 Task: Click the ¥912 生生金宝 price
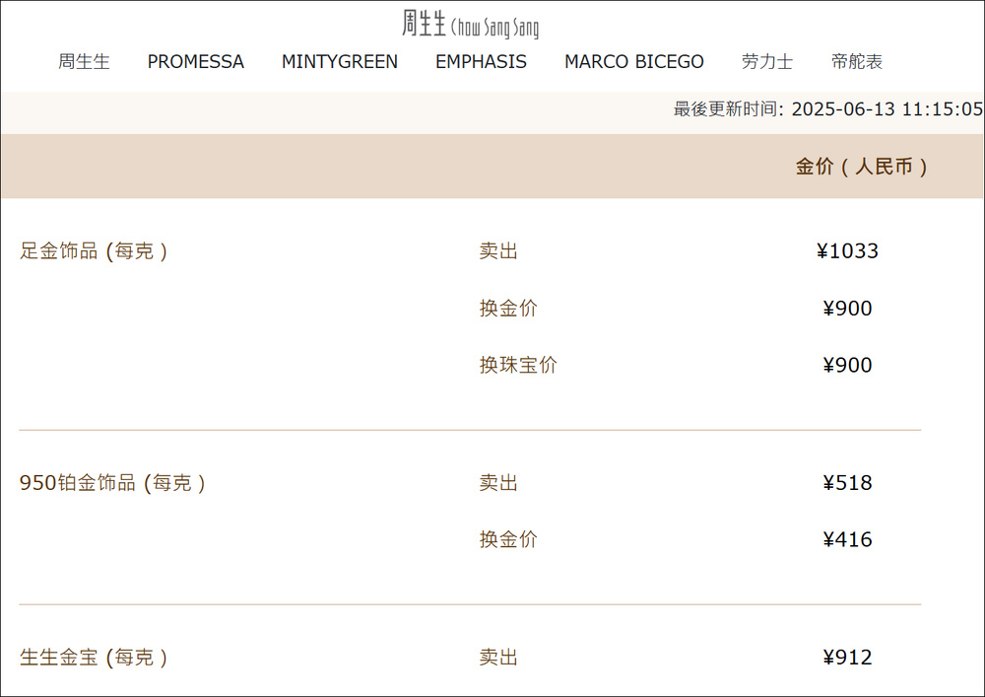[847, 658]
